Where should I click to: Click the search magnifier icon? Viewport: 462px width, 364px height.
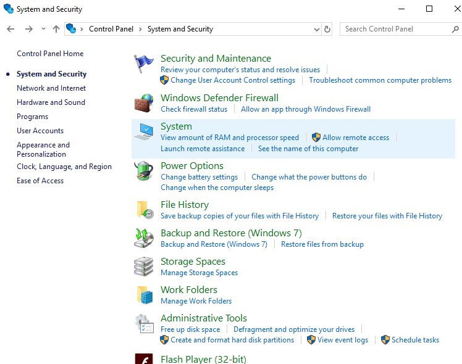tap(455, 29)
